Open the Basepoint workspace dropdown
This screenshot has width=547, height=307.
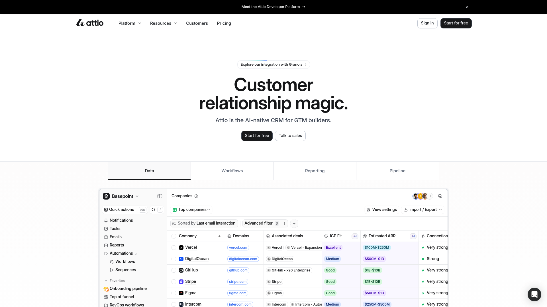[x=121, y=196]
